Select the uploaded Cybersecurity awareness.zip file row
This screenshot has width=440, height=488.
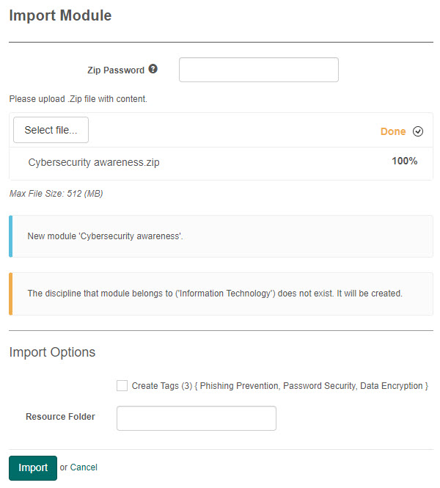[93, 163]
